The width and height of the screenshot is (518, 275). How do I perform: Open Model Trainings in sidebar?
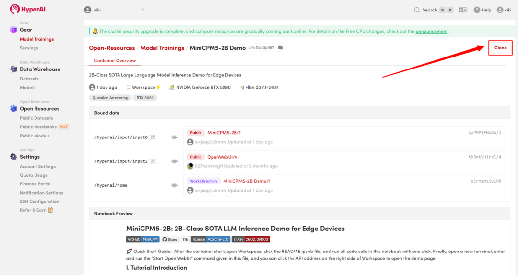pos(36,39)
